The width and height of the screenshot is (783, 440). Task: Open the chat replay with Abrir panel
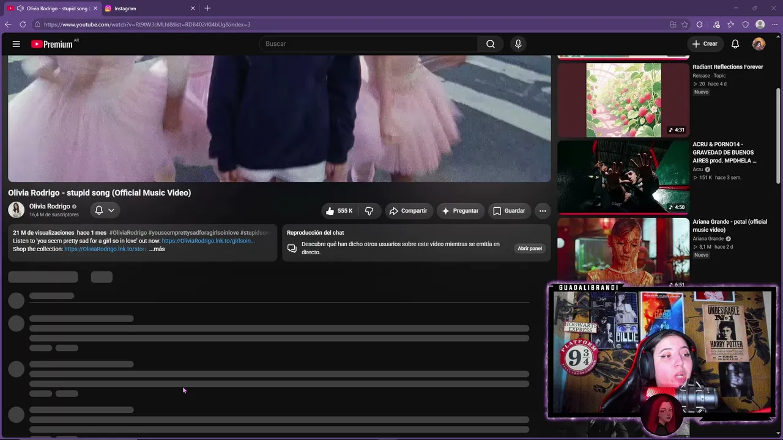530,249
